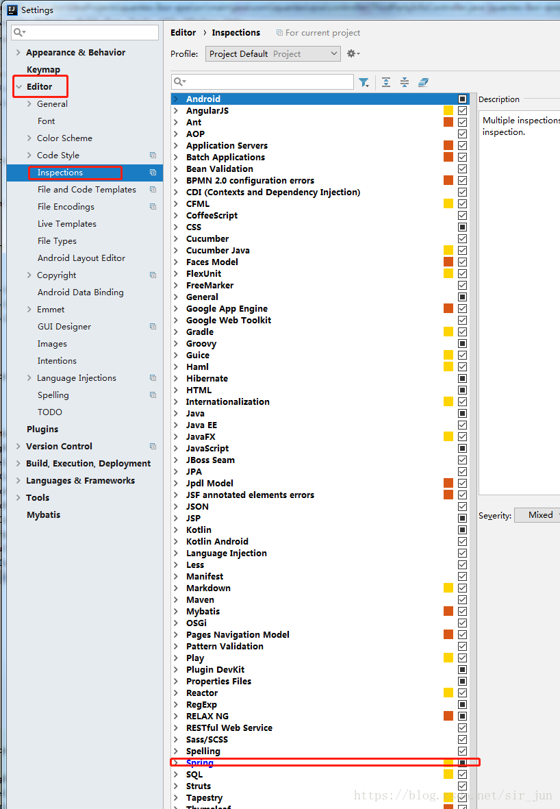Click the per-project icon beside Version Control
560x809 pixels.
(x=153, y=447)
